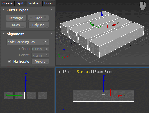Click the square gizmo center in Front viewport
The width and height of the screenshot is (149, 113).
103,96
